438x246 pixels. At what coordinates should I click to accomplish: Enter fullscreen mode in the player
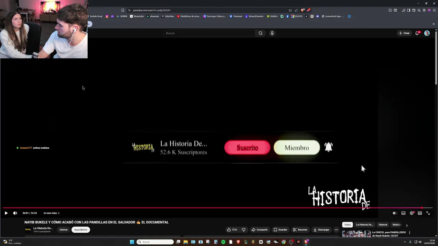coord(428,213)
